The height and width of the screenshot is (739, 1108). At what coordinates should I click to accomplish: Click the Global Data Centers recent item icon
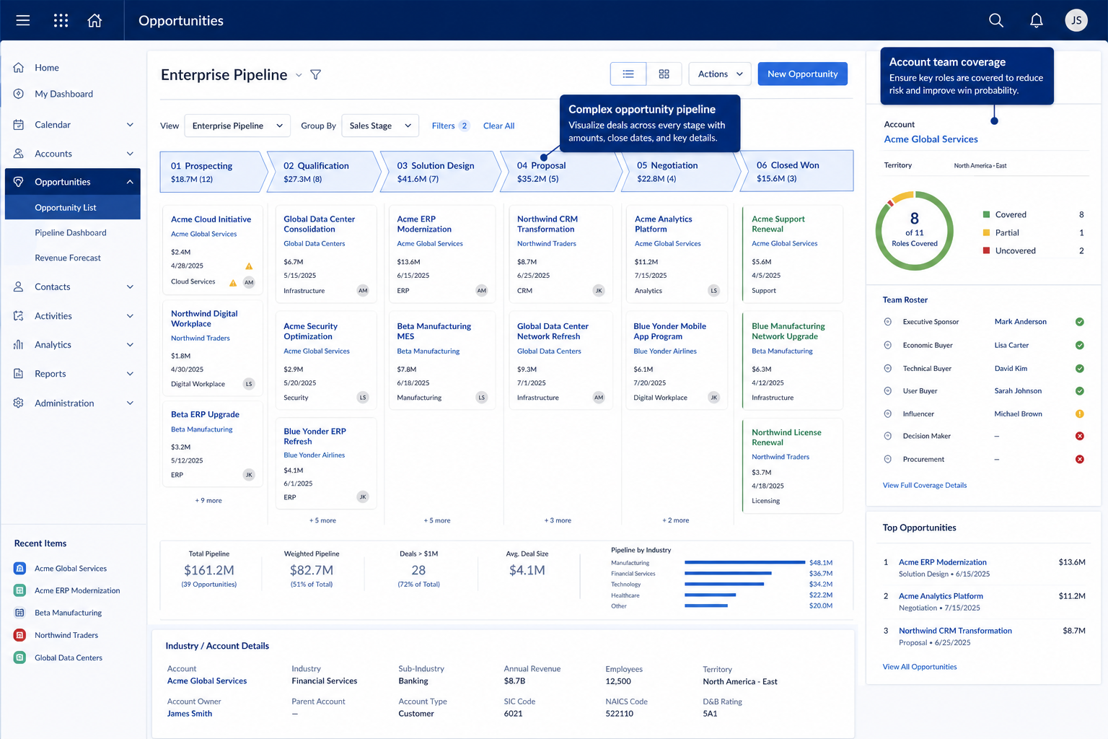coord(20,657)
